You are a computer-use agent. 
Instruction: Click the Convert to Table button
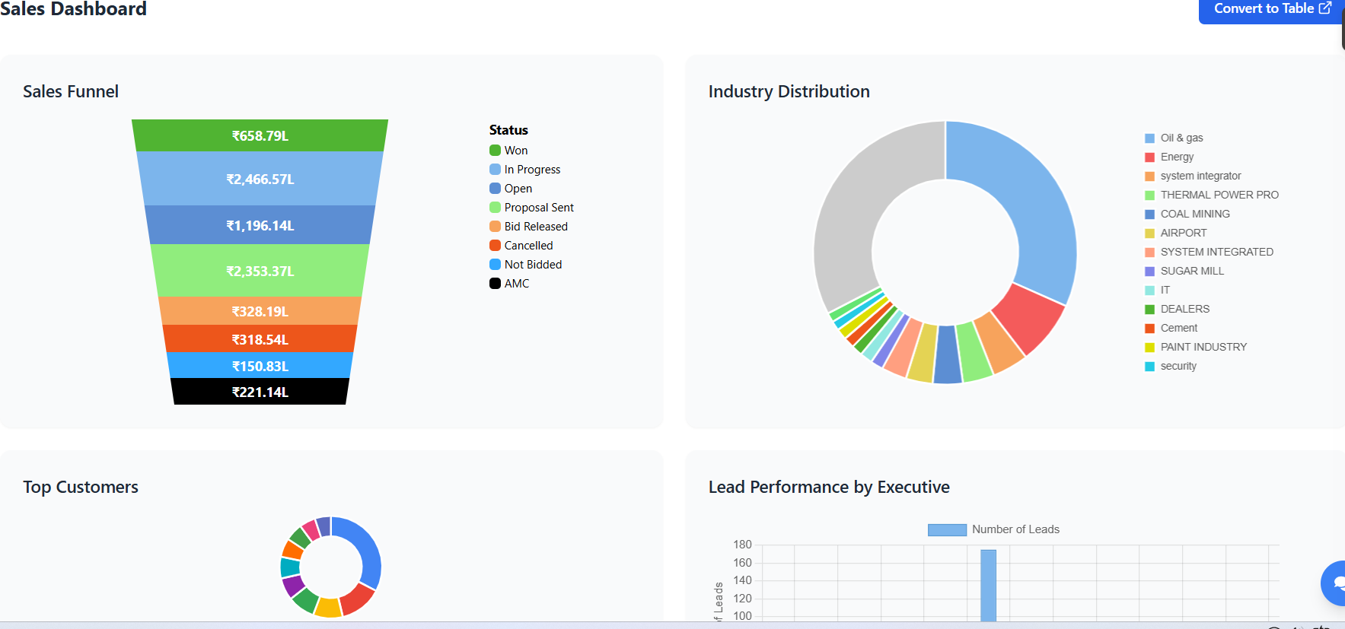point(1271,10)
